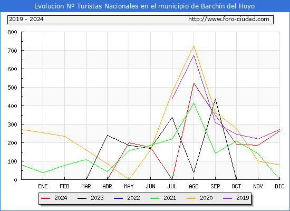Click the purple 2019 line's November point
Screen dimensions: 290x211
pyautogui.click(x=258, y=139)
